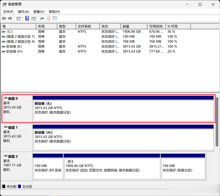Click the 768 MB capacity cell in the list
The width and height of the screenshot is (220, 196).
(129, 42)
